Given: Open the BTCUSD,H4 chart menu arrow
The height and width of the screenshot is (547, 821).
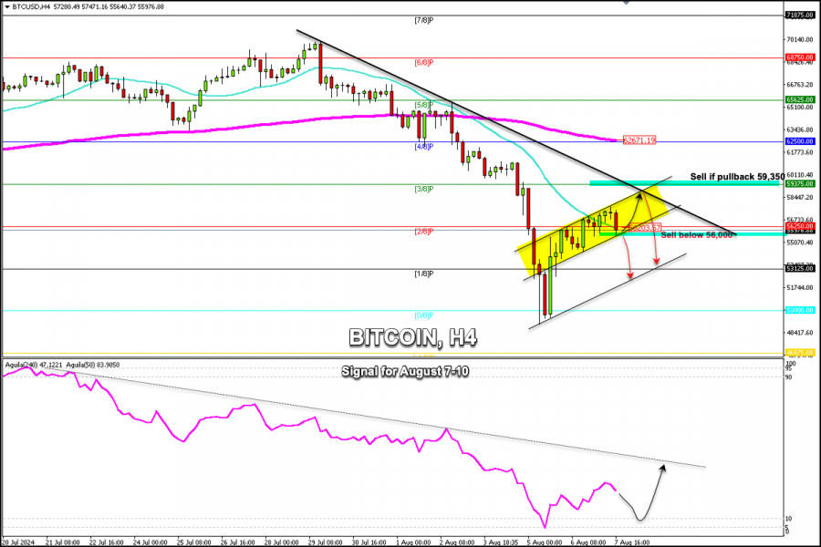Looking at the screenshot, I should (x=6, y=6).
